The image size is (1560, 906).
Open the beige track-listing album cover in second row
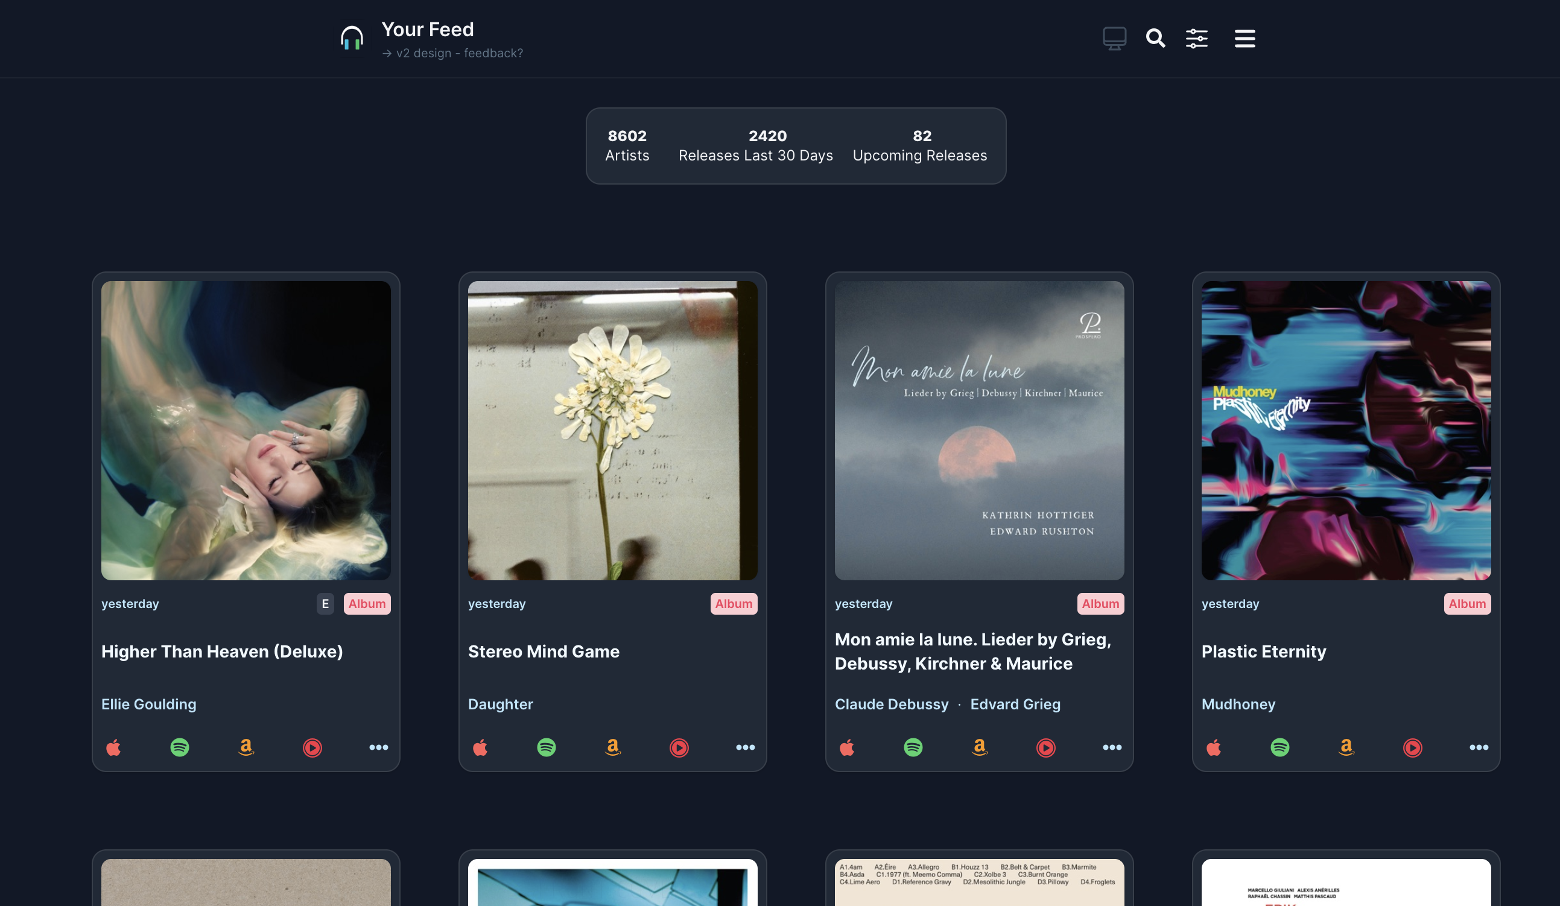tap(979, 882)
